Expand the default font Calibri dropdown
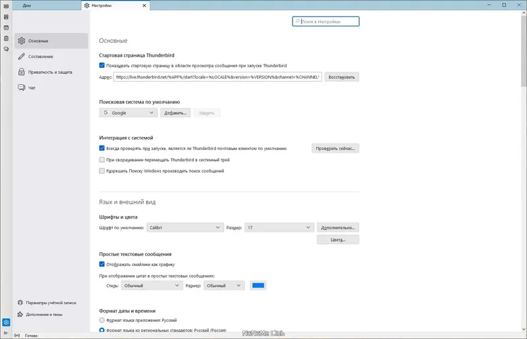Viewport: 527px width, 339px height. (x=185, y=228)
